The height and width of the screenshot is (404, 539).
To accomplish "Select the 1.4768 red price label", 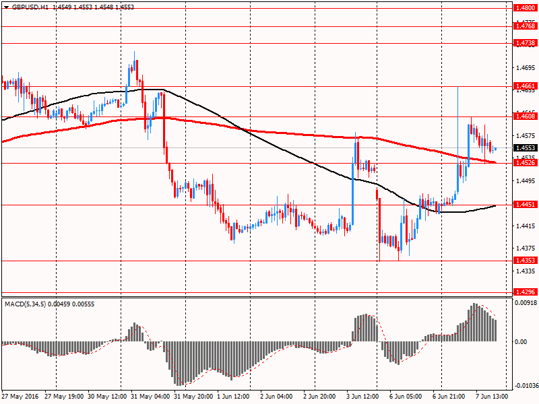I will point(525,26).
